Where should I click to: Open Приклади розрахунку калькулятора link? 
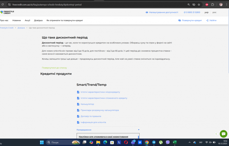[100, 110]
